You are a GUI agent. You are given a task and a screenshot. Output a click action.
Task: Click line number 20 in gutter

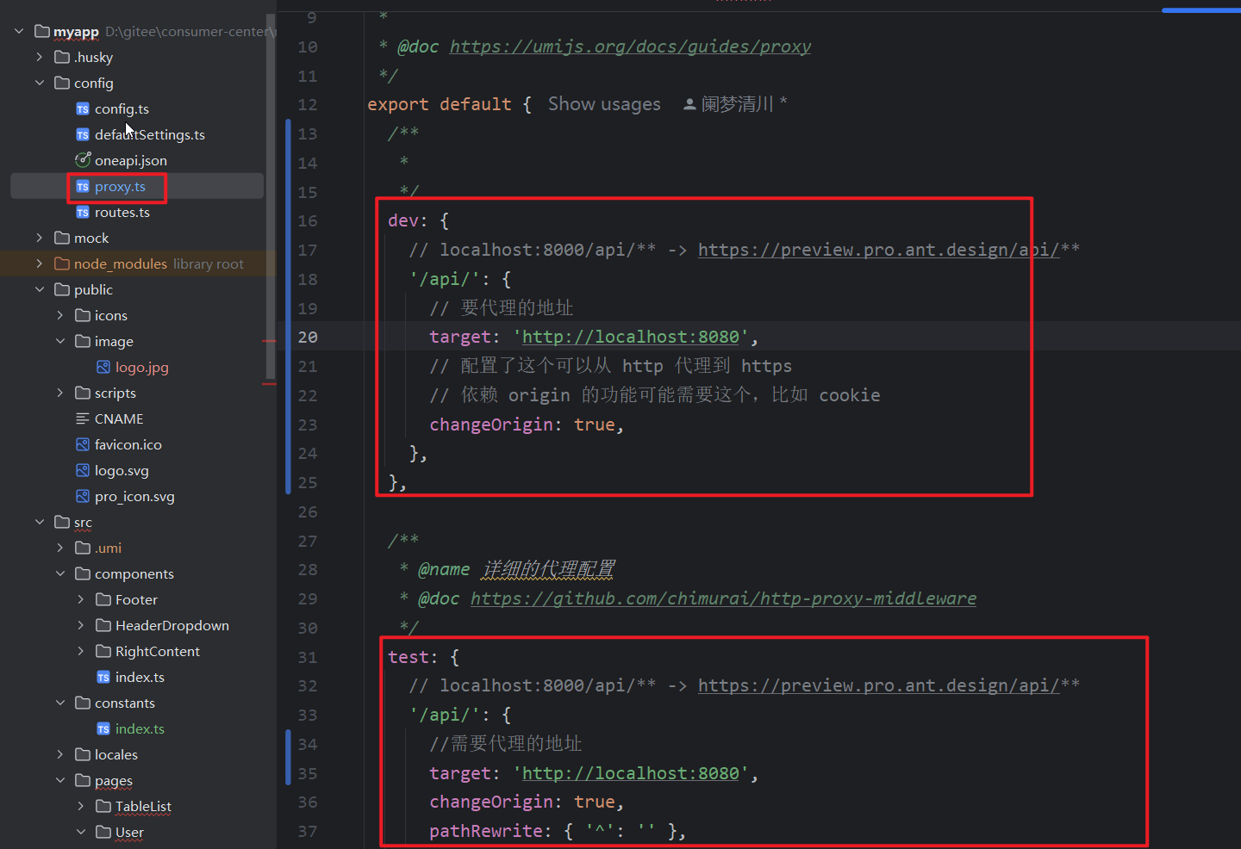click(308, 337)
